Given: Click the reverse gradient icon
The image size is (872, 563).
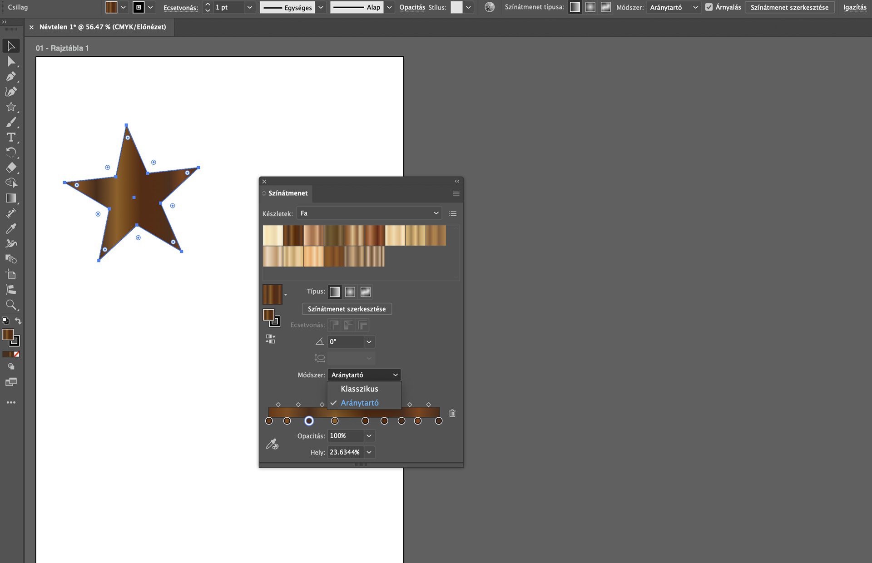Looking at the screenshot, I should (270, 339).
